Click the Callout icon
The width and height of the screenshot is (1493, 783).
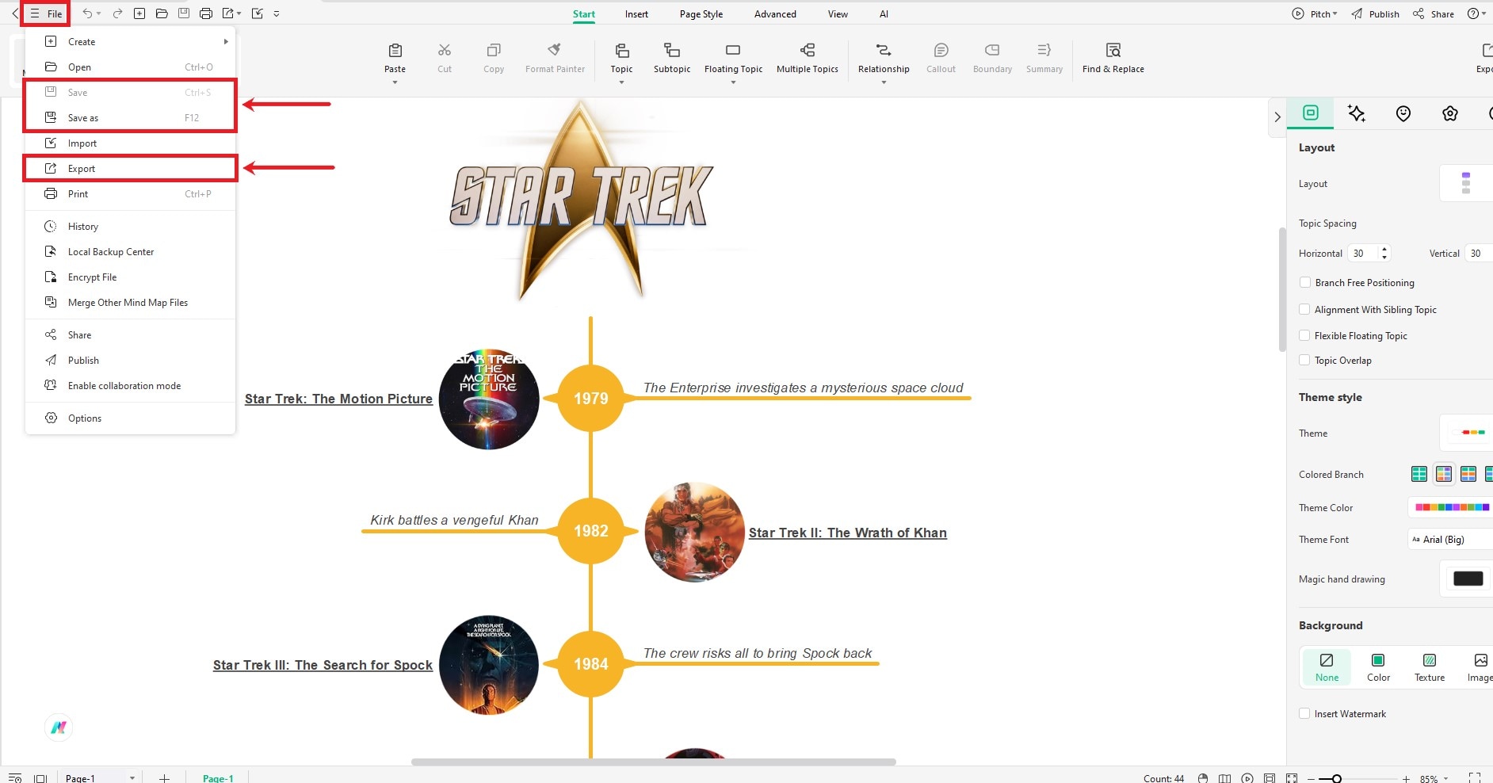[941, 51]
